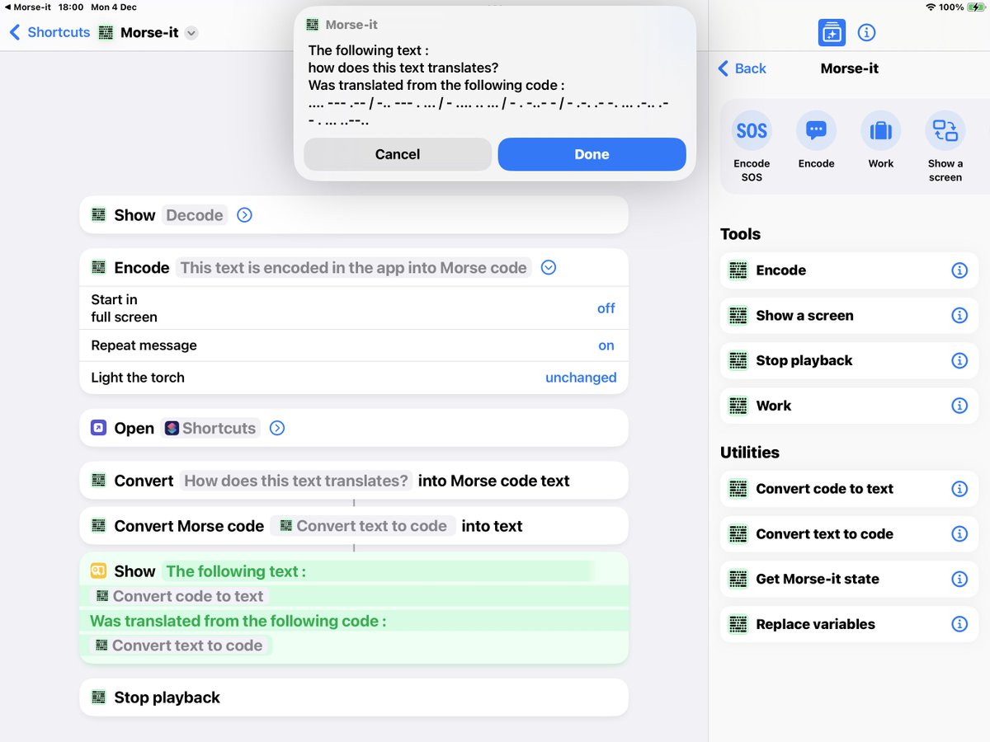Select the Stop playback action
Viewport: 990px width, 742px height.
tap(354, 697)
